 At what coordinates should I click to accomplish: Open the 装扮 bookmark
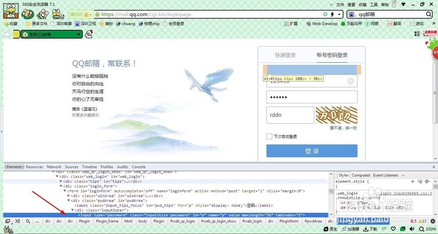pos(106,24)
